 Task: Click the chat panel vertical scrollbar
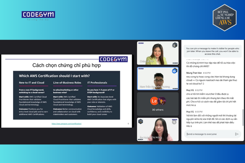pyautogui.click(x=243, y=117)
